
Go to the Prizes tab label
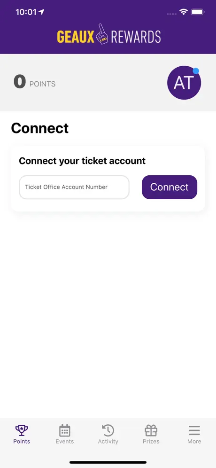151,441
